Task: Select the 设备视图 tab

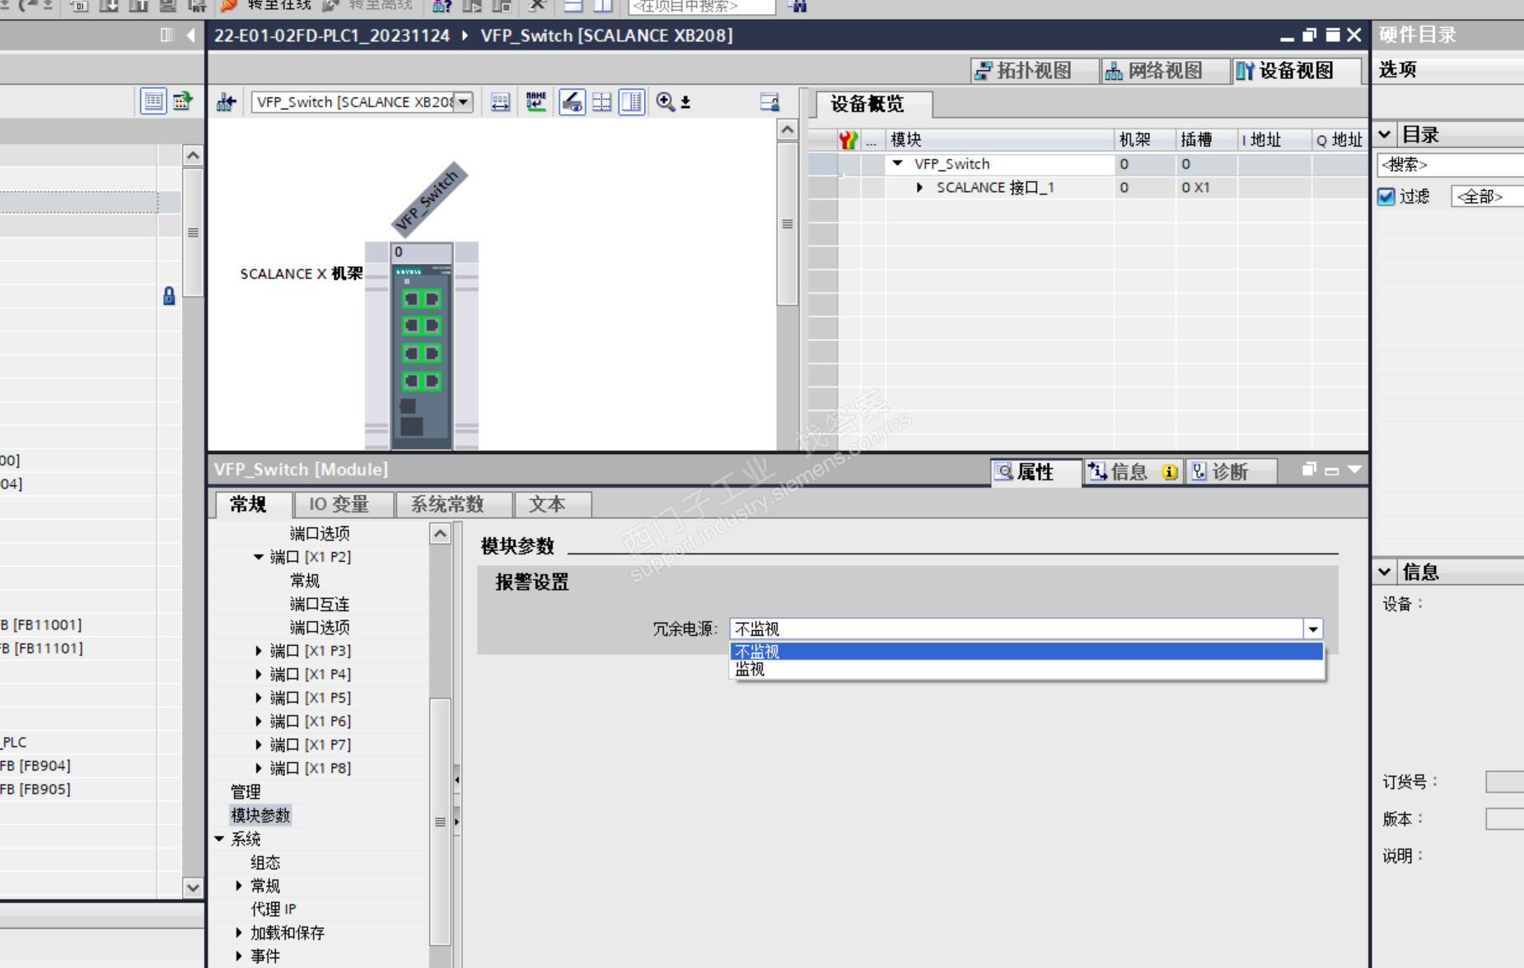Action: 1296,71
